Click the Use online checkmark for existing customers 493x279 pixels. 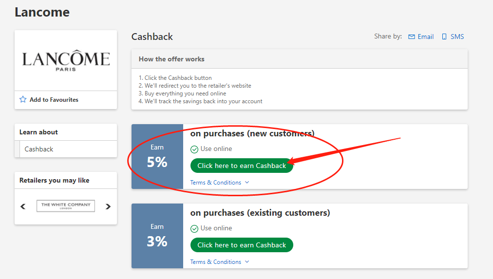(x=194, y=229)
